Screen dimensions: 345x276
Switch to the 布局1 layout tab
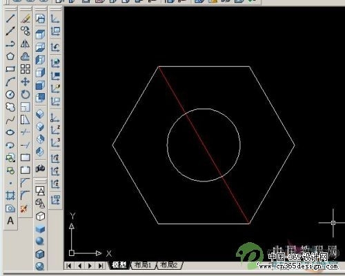pos(143,265)
